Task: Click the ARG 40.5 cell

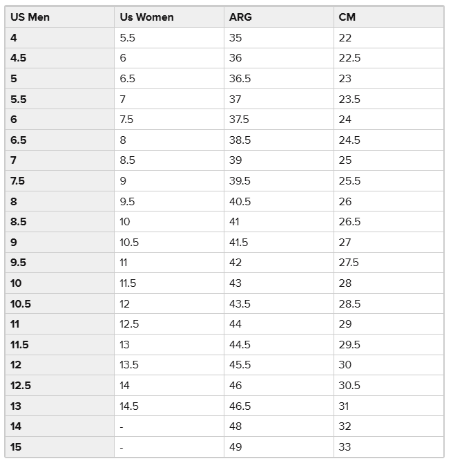Action: point(279,201)
